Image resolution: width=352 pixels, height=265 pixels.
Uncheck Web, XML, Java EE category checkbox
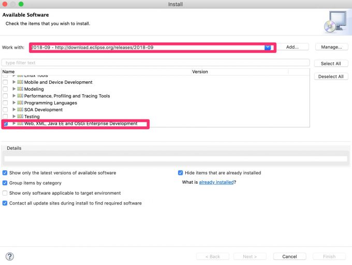coord(5,124)
